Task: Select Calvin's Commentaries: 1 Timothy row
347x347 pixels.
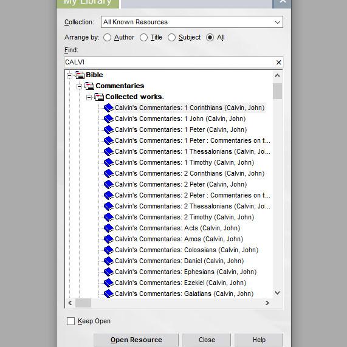Action: pyautogui.click(x=184, y=162)
